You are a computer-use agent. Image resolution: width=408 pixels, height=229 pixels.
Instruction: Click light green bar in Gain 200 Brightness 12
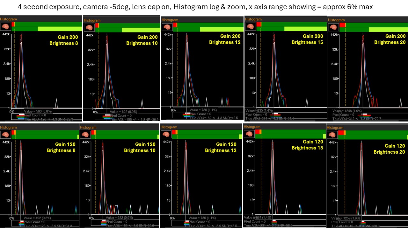[x=222, y=29]
